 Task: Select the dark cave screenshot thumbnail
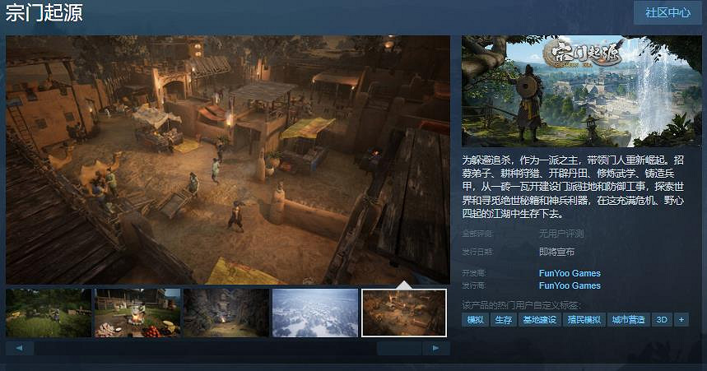pos(226,313)
